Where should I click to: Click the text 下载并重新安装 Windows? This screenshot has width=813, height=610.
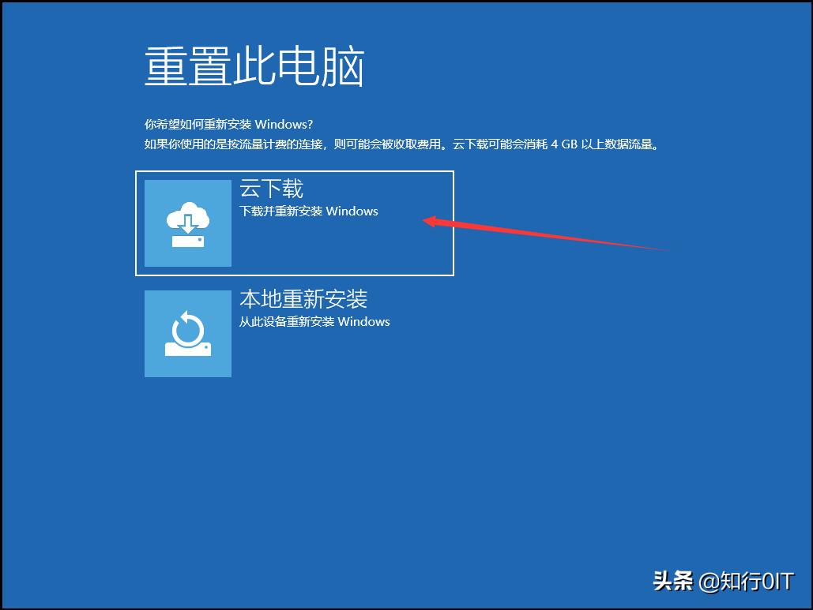(x=308, y=211)
